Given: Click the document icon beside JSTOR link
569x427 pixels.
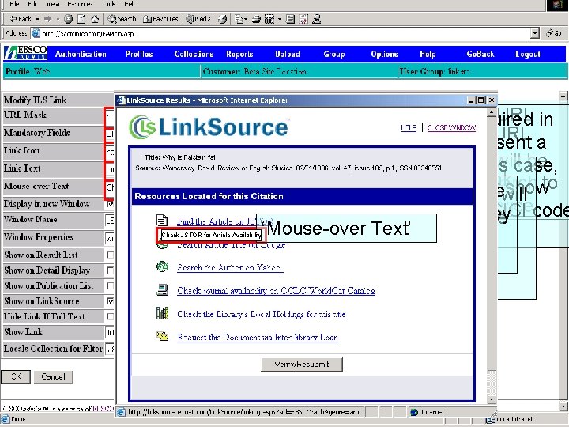Looking at the screenshot, I should pos(162,220).
